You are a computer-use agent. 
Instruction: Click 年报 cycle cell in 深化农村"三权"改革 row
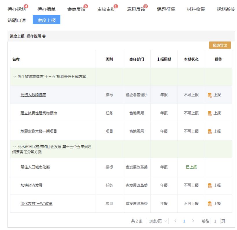164,203
